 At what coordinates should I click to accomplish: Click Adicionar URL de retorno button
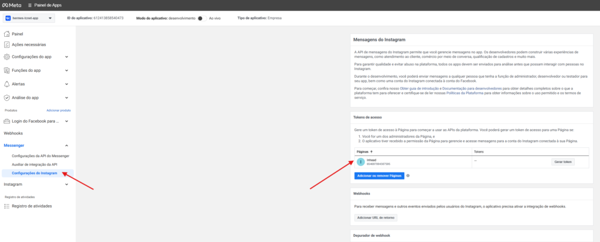click(376, 217)
